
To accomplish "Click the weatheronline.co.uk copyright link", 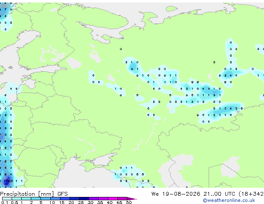I will (229, 200).
